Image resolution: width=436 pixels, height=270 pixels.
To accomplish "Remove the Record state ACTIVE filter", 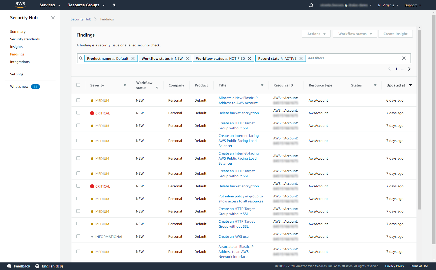I will 301,58.
